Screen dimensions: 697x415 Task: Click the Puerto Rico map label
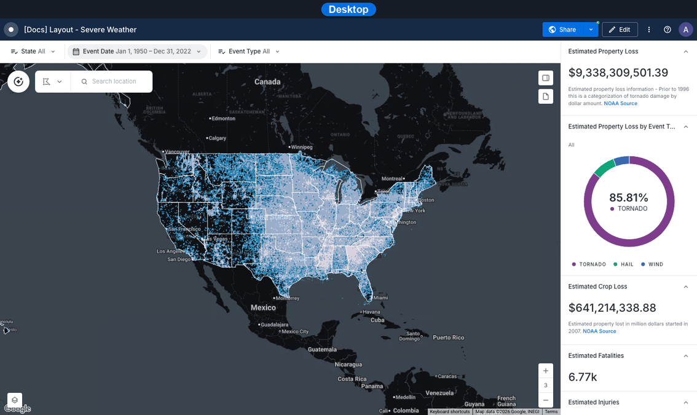click(448, 338)
